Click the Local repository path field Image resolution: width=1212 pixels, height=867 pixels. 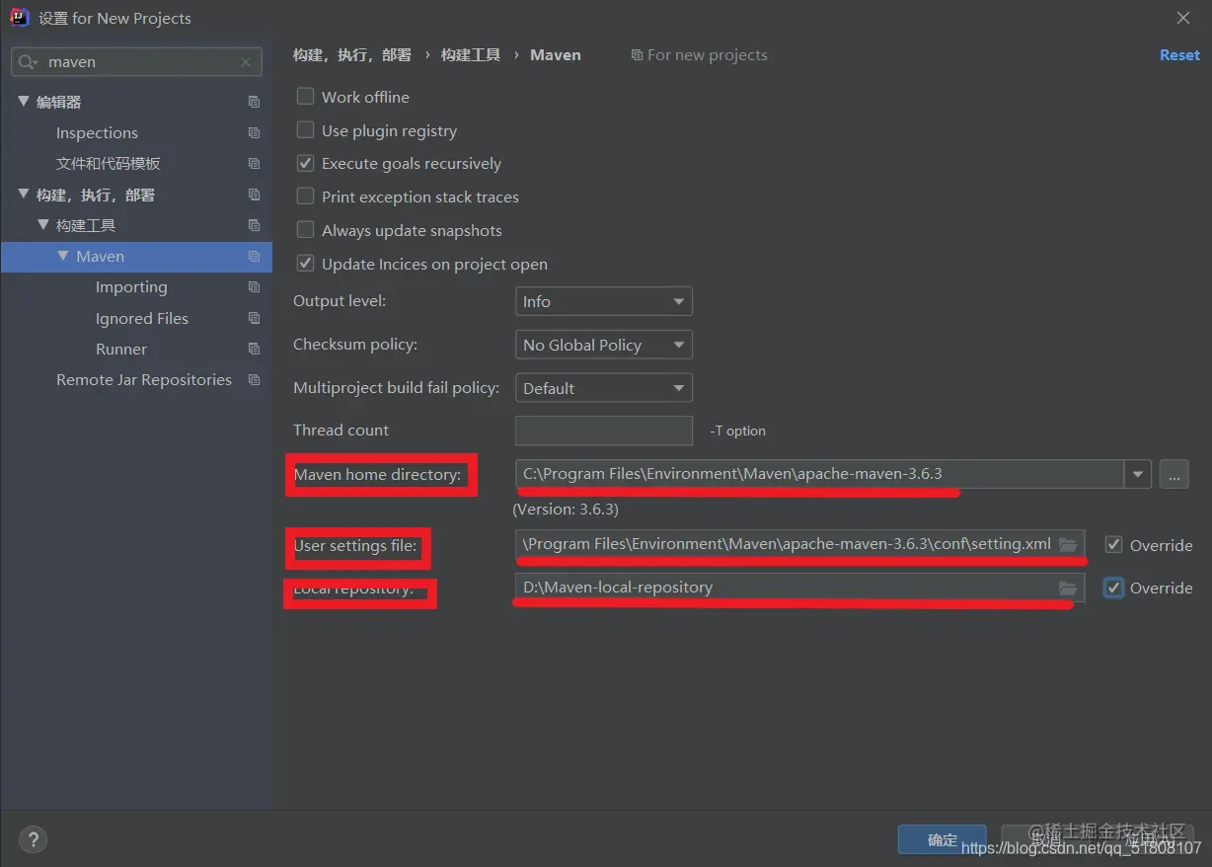coord(799,588)
